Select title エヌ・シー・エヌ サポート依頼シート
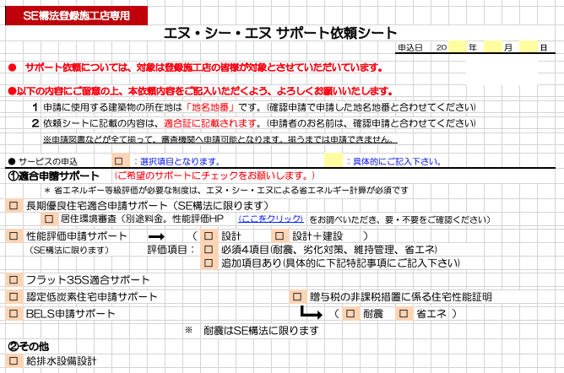 [x=280, y=33]
